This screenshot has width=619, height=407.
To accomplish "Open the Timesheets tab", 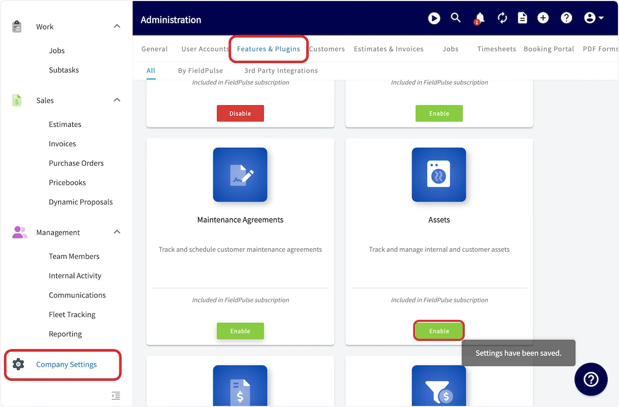I will 496,49.
